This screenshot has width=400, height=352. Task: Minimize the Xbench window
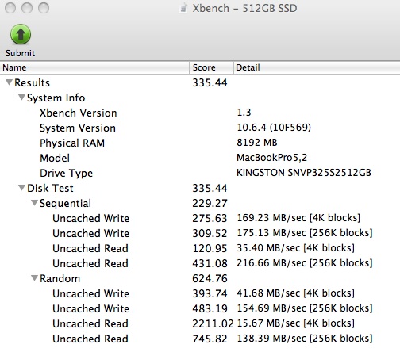[x=27, y=8]
